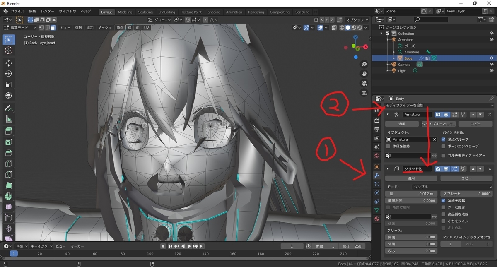Select the Extrude Region tool
This screenshot has width=497, height=267.
pyautogui.click(x=9, y=131)
